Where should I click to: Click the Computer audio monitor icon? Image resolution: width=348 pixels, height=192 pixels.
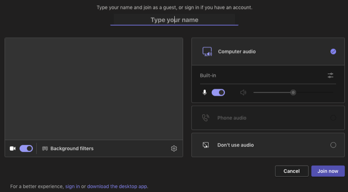(x=207, y=51)
